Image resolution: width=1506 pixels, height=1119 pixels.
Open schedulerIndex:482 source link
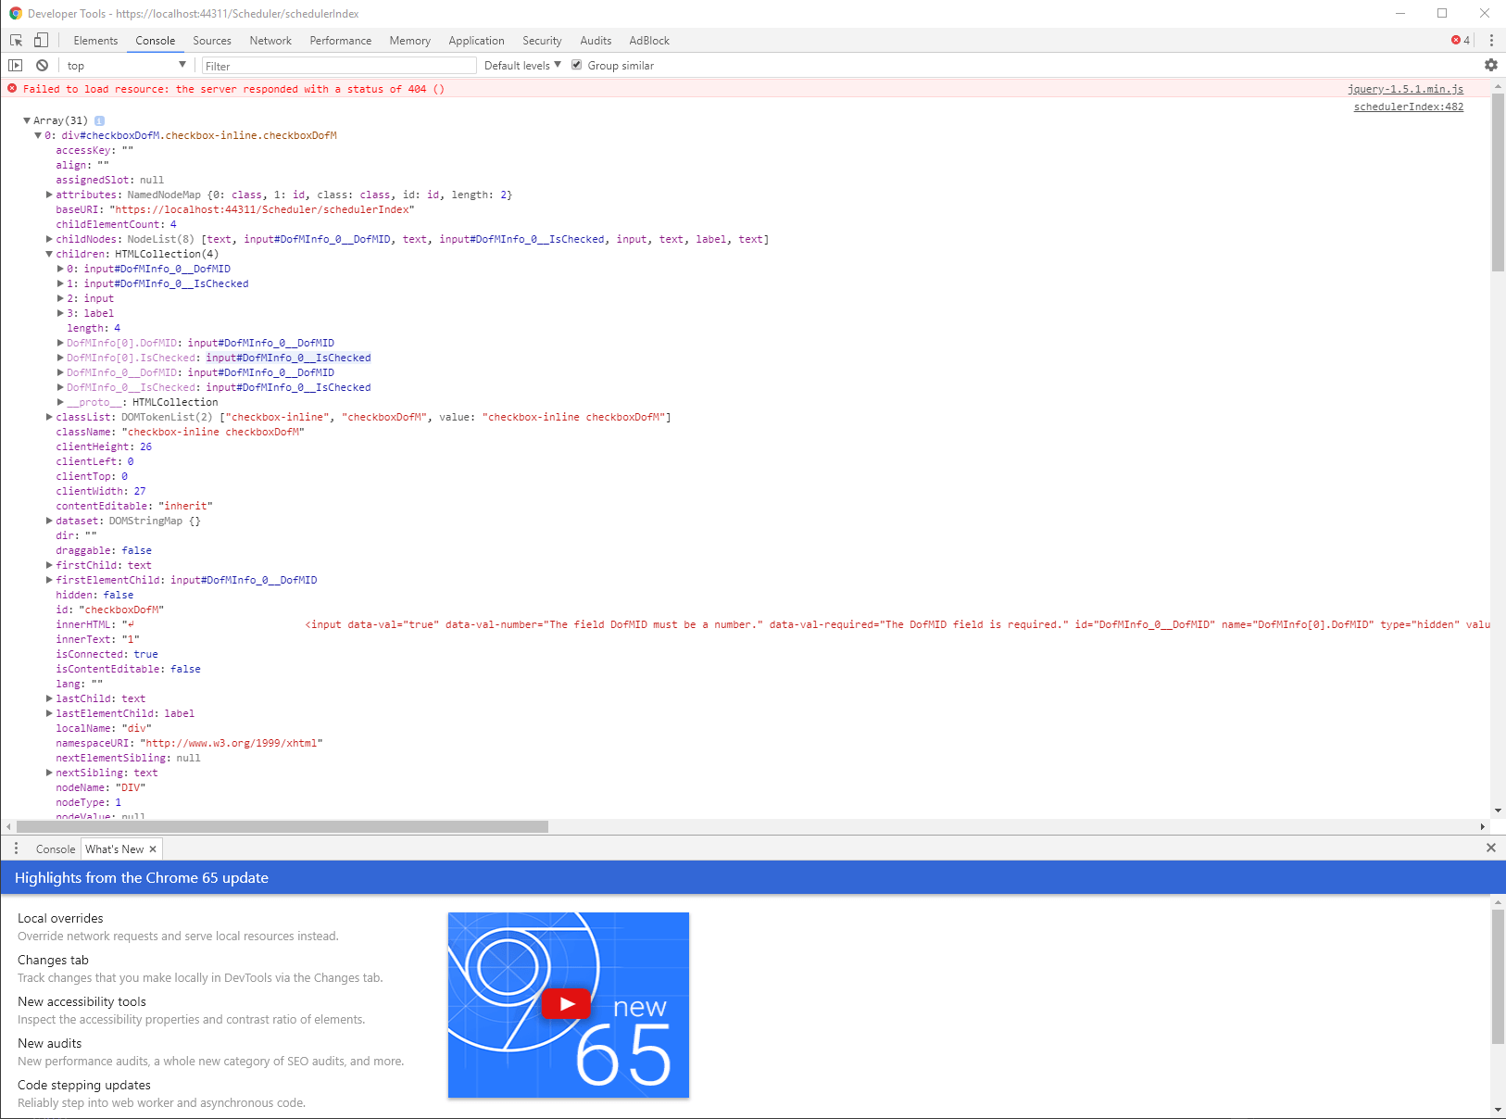(x=1409, y=107)
